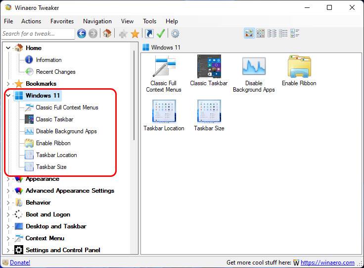This screenshot has width=364, height=268.
Task: Collapse the Home tree node
Action: point(8,48)
